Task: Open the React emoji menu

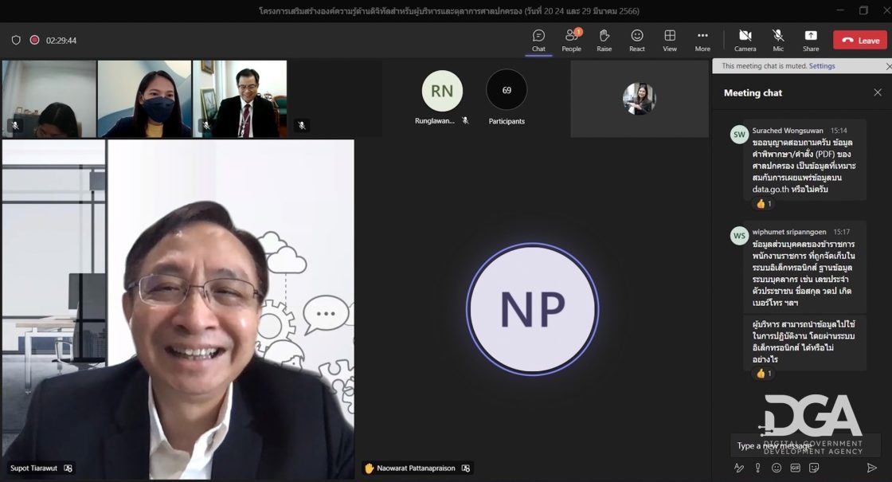Action: pos(636,41)
